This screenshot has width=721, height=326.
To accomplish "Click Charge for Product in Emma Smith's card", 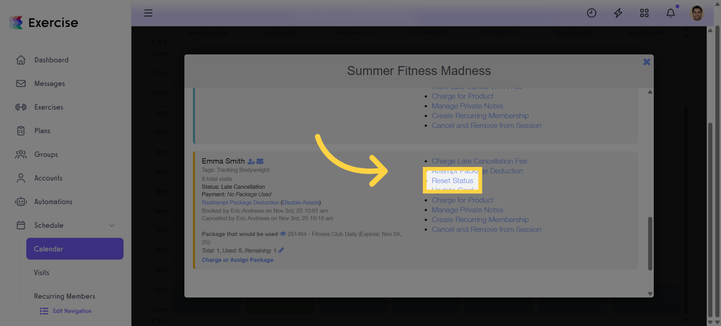I will pos(462,200).
